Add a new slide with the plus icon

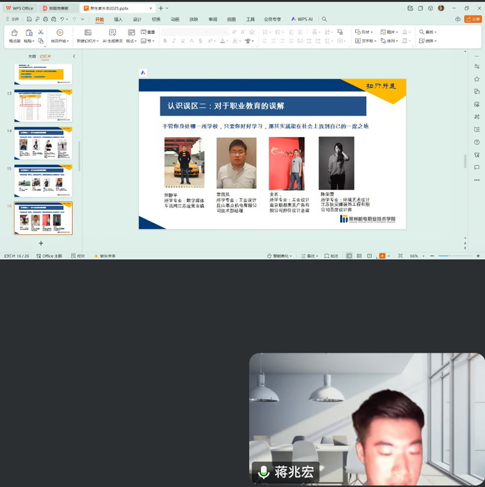click(x=41, y=243)
